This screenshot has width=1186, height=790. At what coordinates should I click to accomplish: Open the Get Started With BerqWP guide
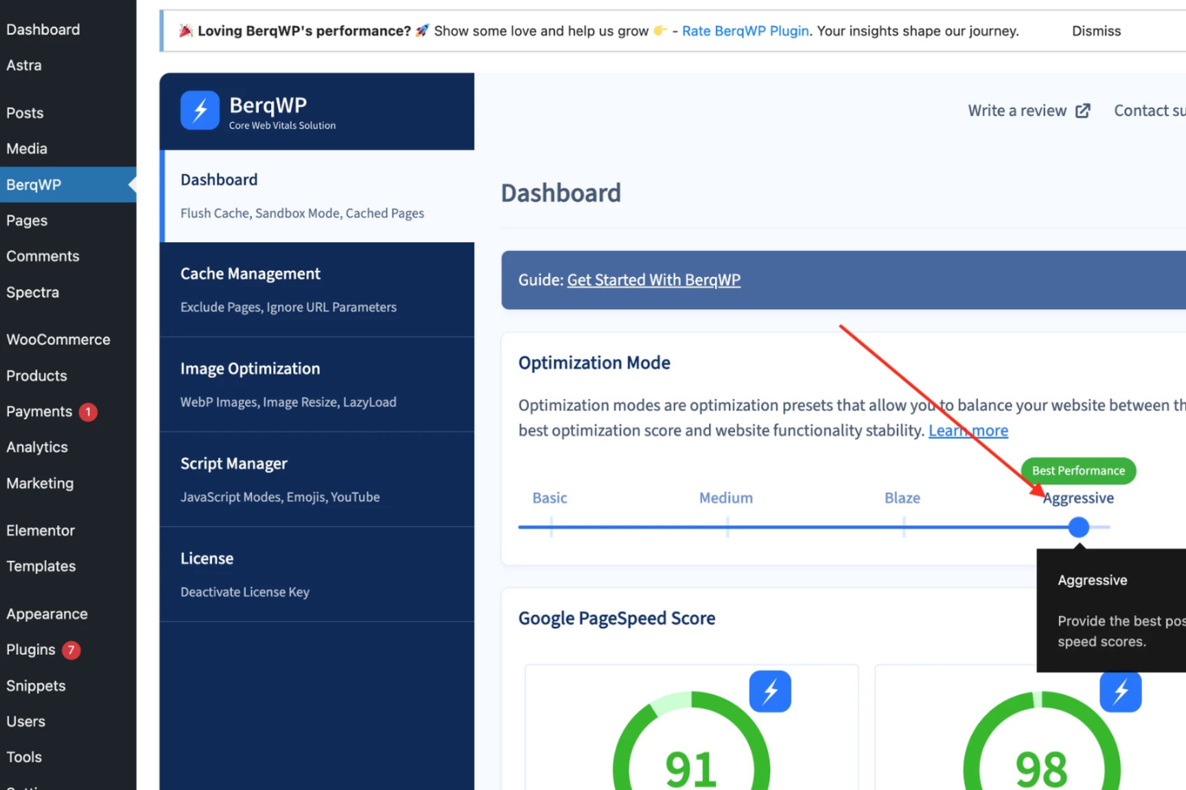654,280
